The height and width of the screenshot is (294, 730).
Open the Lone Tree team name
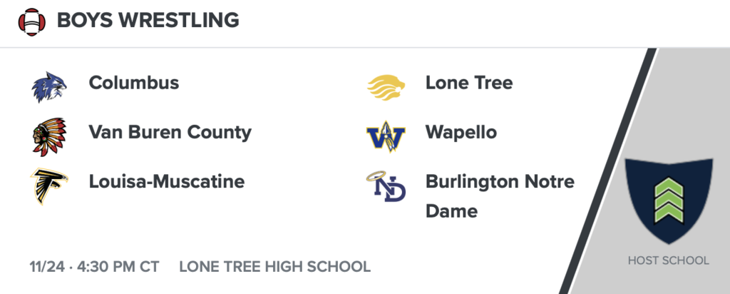(468, 83)
